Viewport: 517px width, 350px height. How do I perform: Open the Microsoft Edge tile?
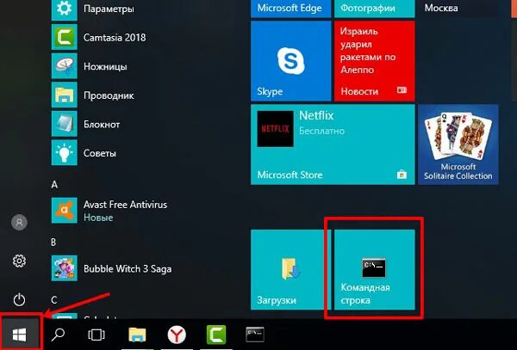point(291,9)
